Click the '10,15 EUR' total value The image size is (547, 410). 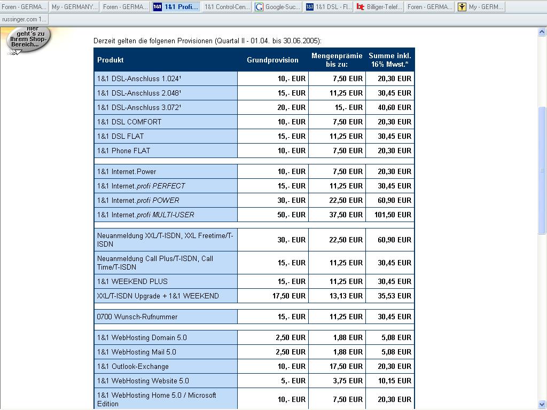pos(395,381)
